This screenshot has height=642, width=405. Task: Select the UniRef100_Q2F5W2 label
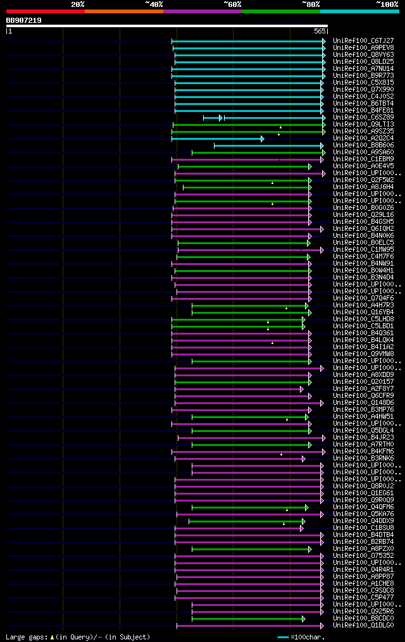click(363, 180)
